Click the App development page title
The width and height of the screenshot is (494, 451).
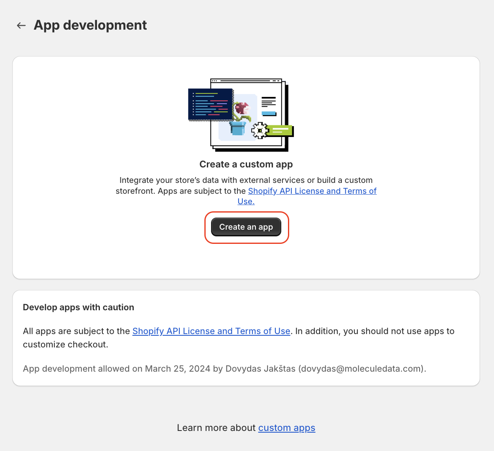click(90, 25)
